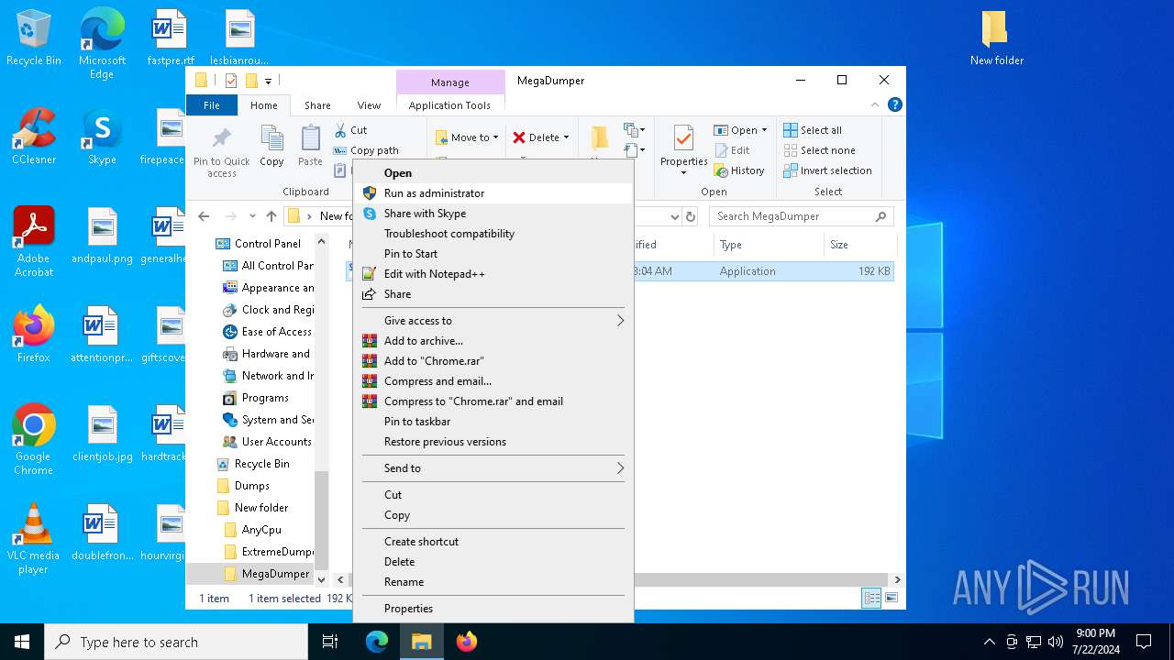The image size is (1174, 660).
Task: Open Task View on taskbar
Action: 330,642
